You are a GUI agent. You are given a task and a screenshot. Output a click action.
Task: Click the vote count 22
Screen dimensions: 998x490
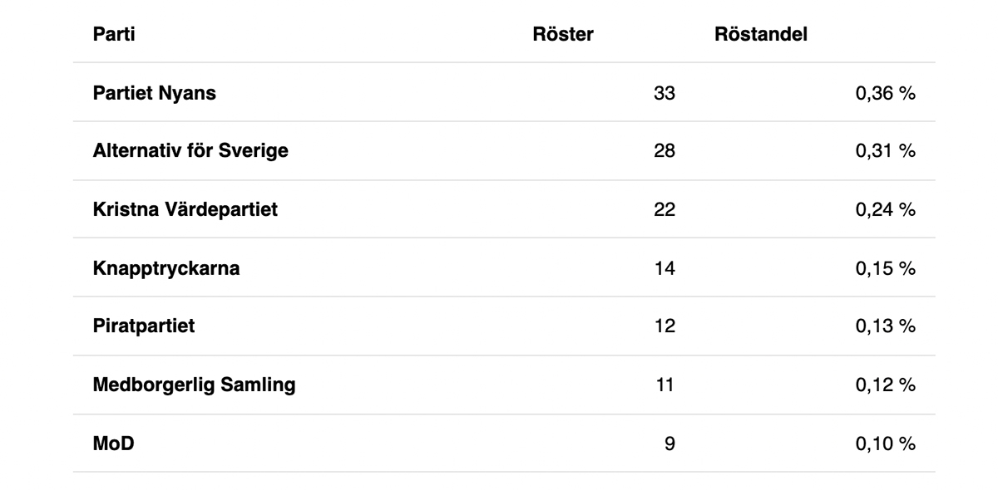pos(665,210)
